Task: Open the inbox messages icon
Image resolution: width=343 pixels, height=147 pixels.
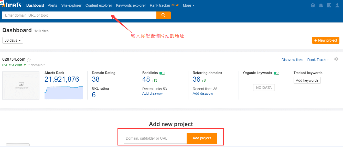Action: tap(329, 5)
